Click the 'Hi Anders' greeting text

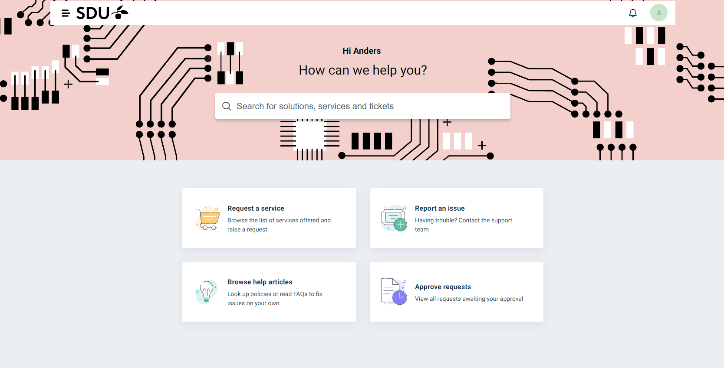[x=362, y=51]
